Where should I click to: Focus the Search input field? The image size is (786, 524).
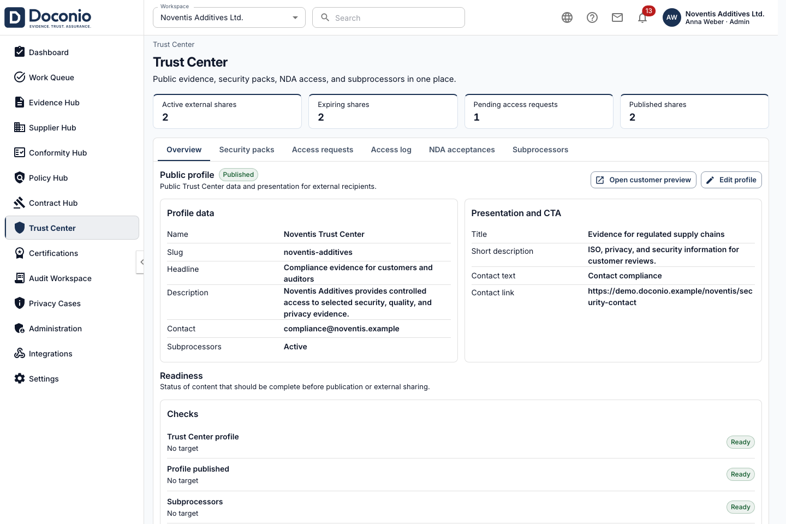point(389,17)
